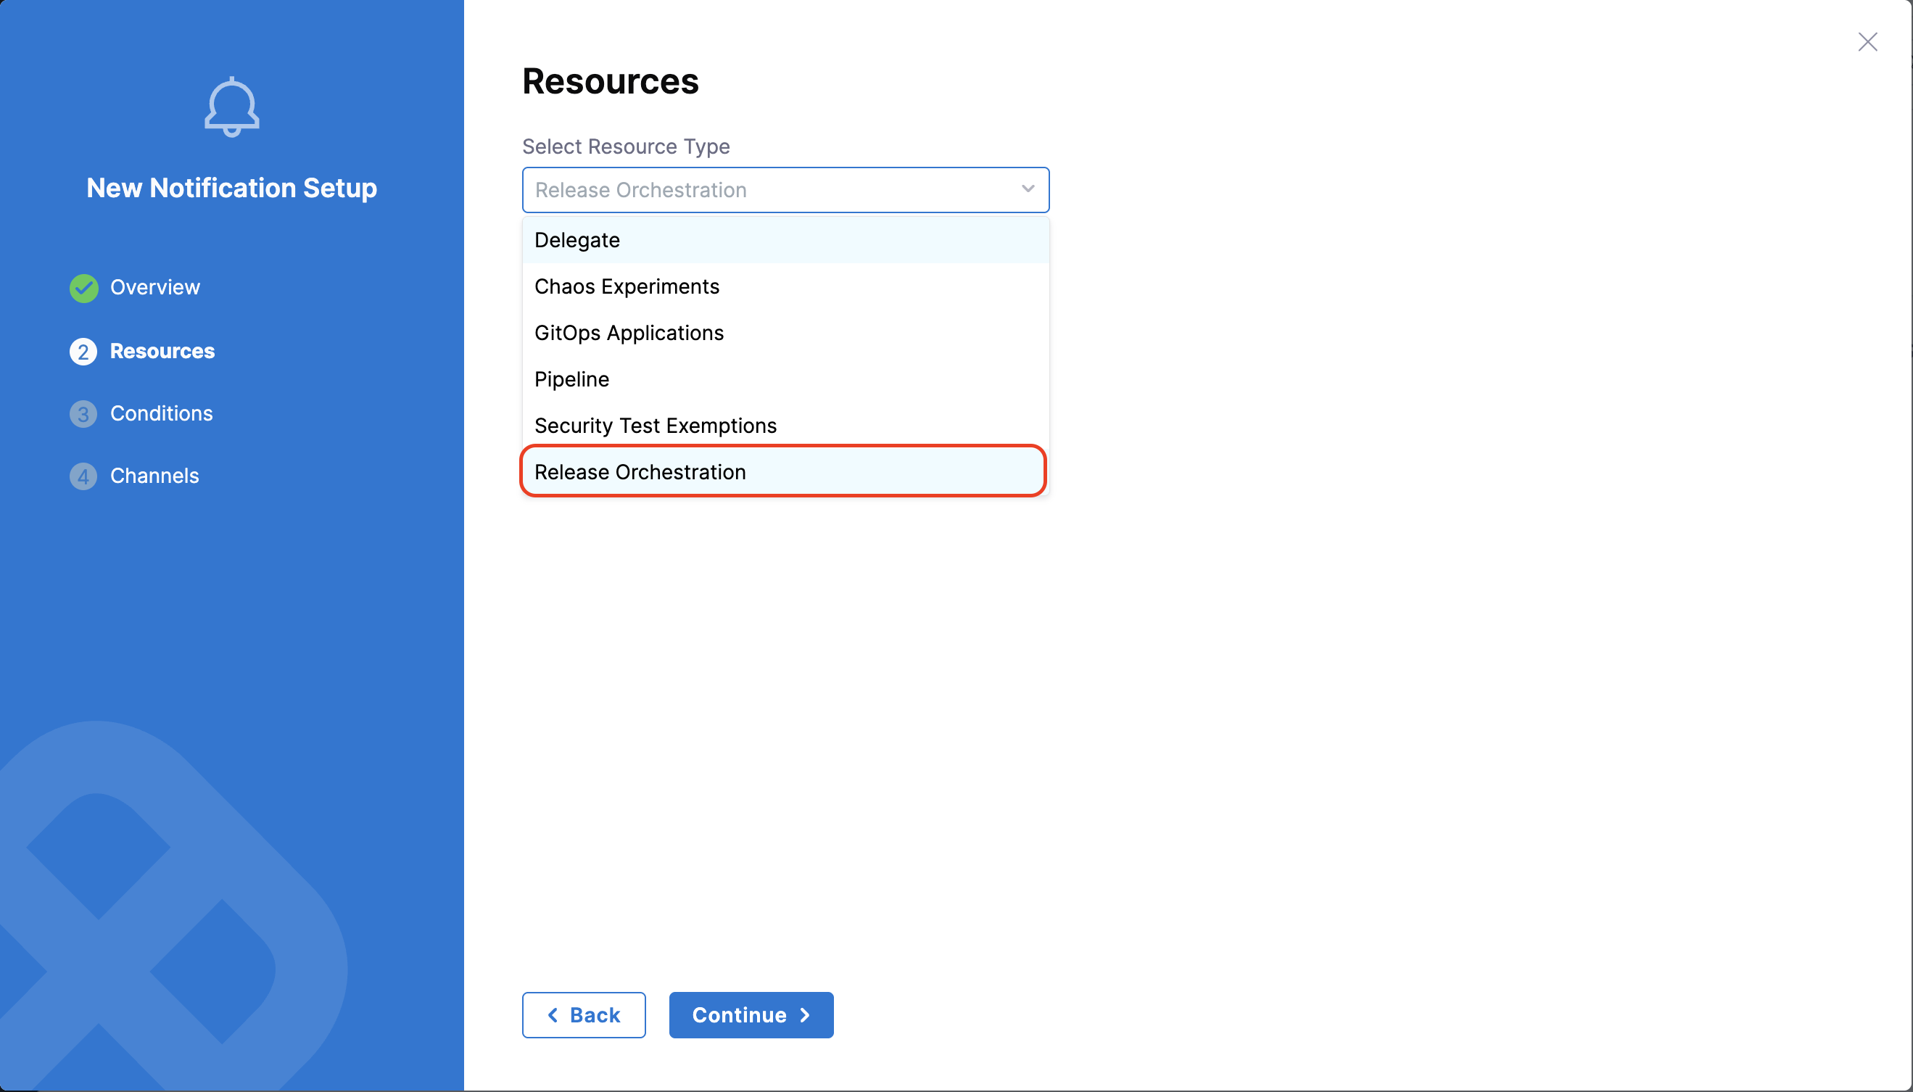Click the step 3 Conditions number icon
This screenshot has width=1913, height=1092.
point(83,414)
